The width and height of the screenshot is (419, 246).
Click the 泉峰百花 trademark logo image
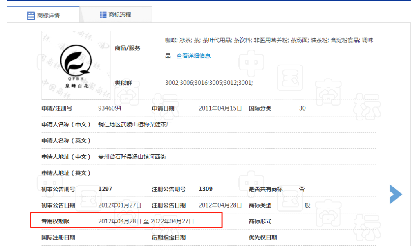click(76, 65)
